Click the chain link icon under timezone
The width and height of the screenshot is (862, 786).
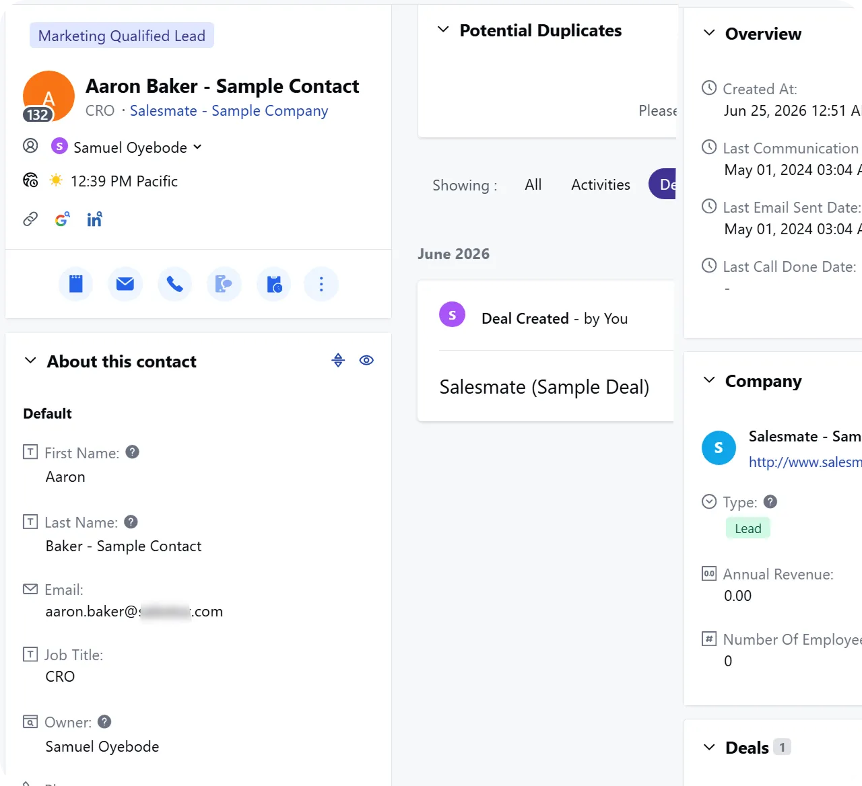pyautogui.click(x=30, y=219)
